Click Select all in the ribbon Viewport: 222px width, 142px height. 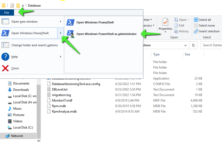[x=202, y=20]
